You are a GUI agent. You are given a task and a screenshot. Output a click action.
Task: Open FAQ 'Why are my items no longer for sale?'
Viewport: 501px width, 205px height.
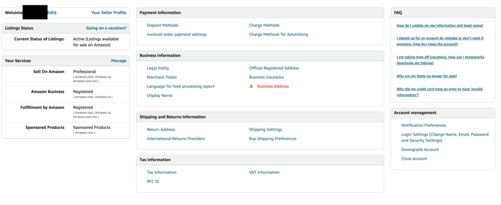pyautogui.click(x=427, y=76)
